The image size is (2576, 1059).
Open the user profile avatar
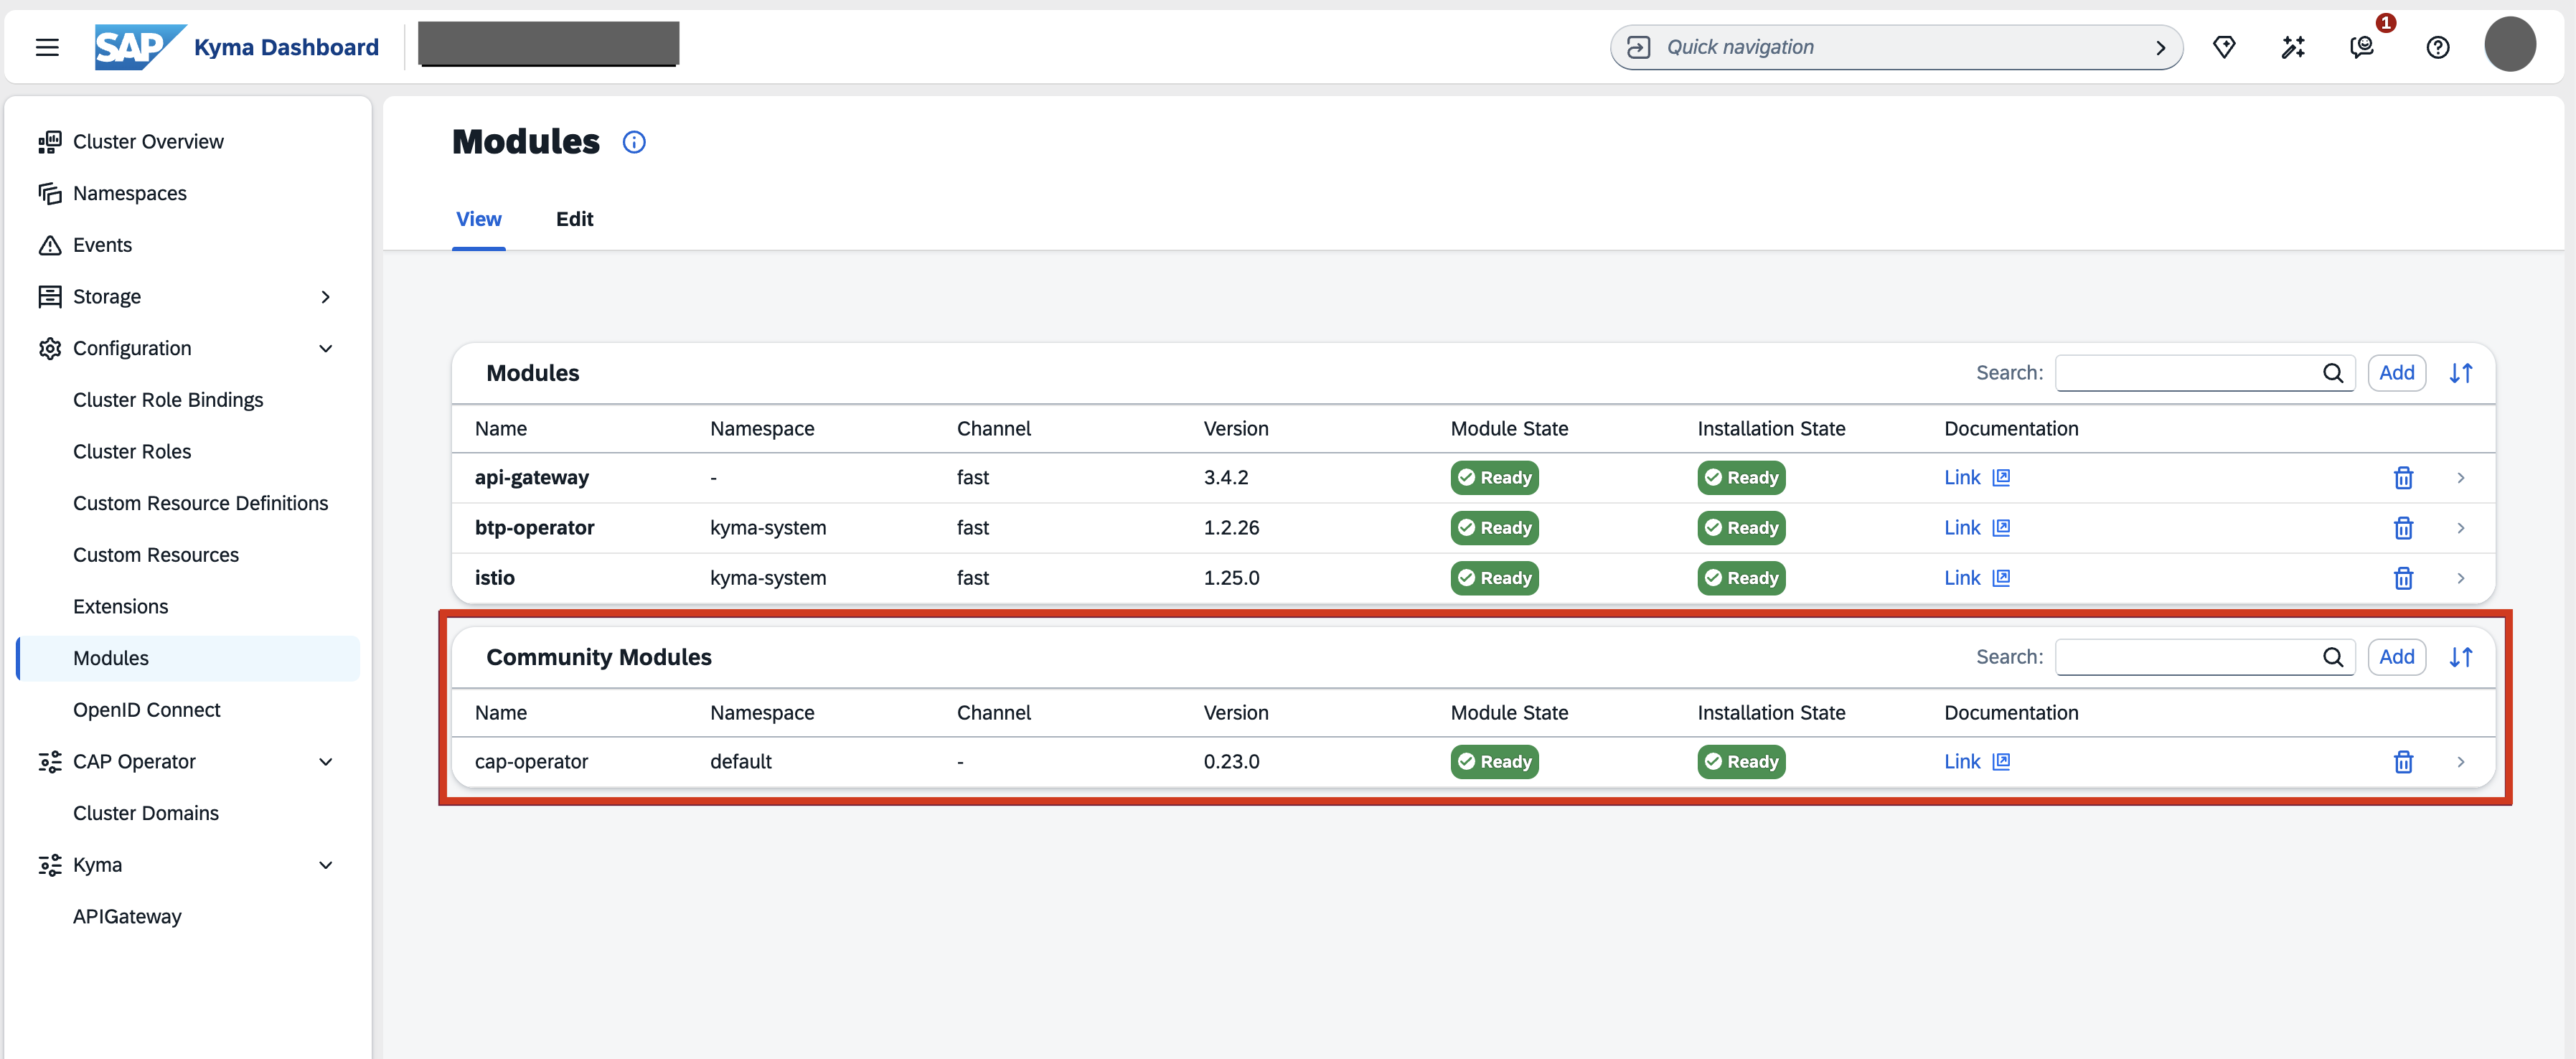coord(2510,45)
